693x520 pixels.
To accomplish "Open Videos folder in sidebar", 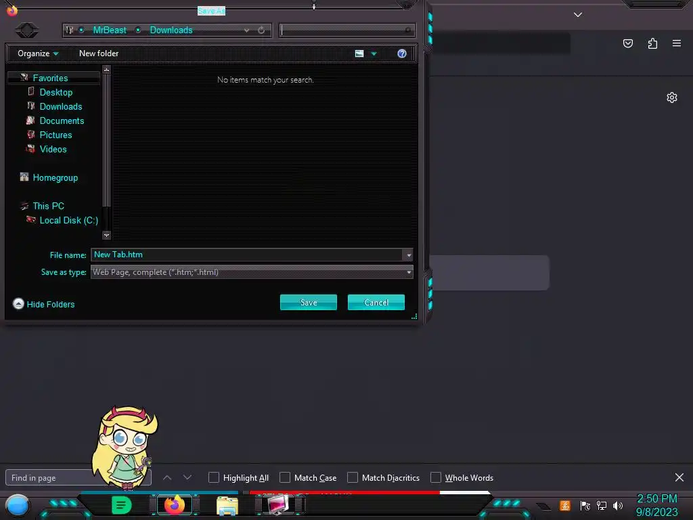I will pos(53,149).
